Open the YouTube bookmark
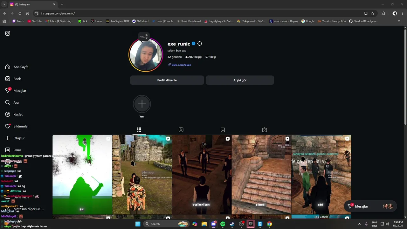This screenshot has height=229, width=407. 35,21
